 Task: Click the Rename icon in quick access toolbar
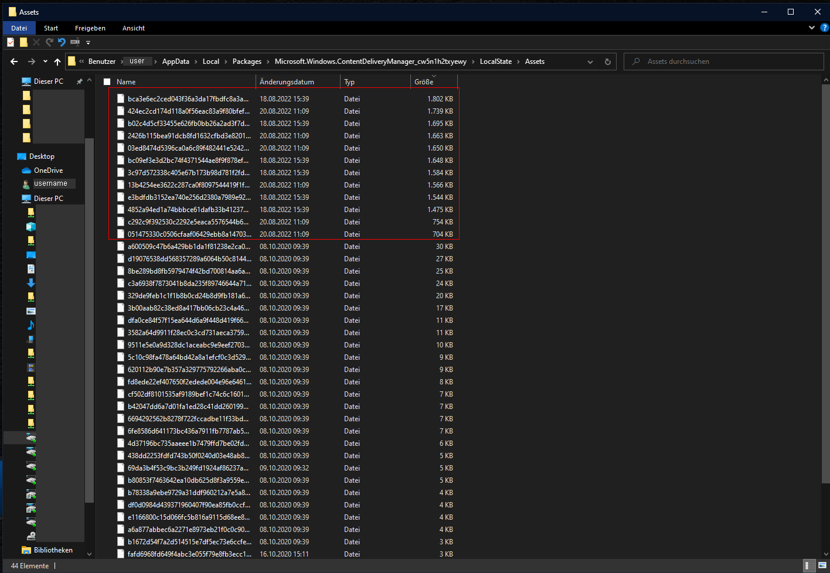click(x=75, y=42)
